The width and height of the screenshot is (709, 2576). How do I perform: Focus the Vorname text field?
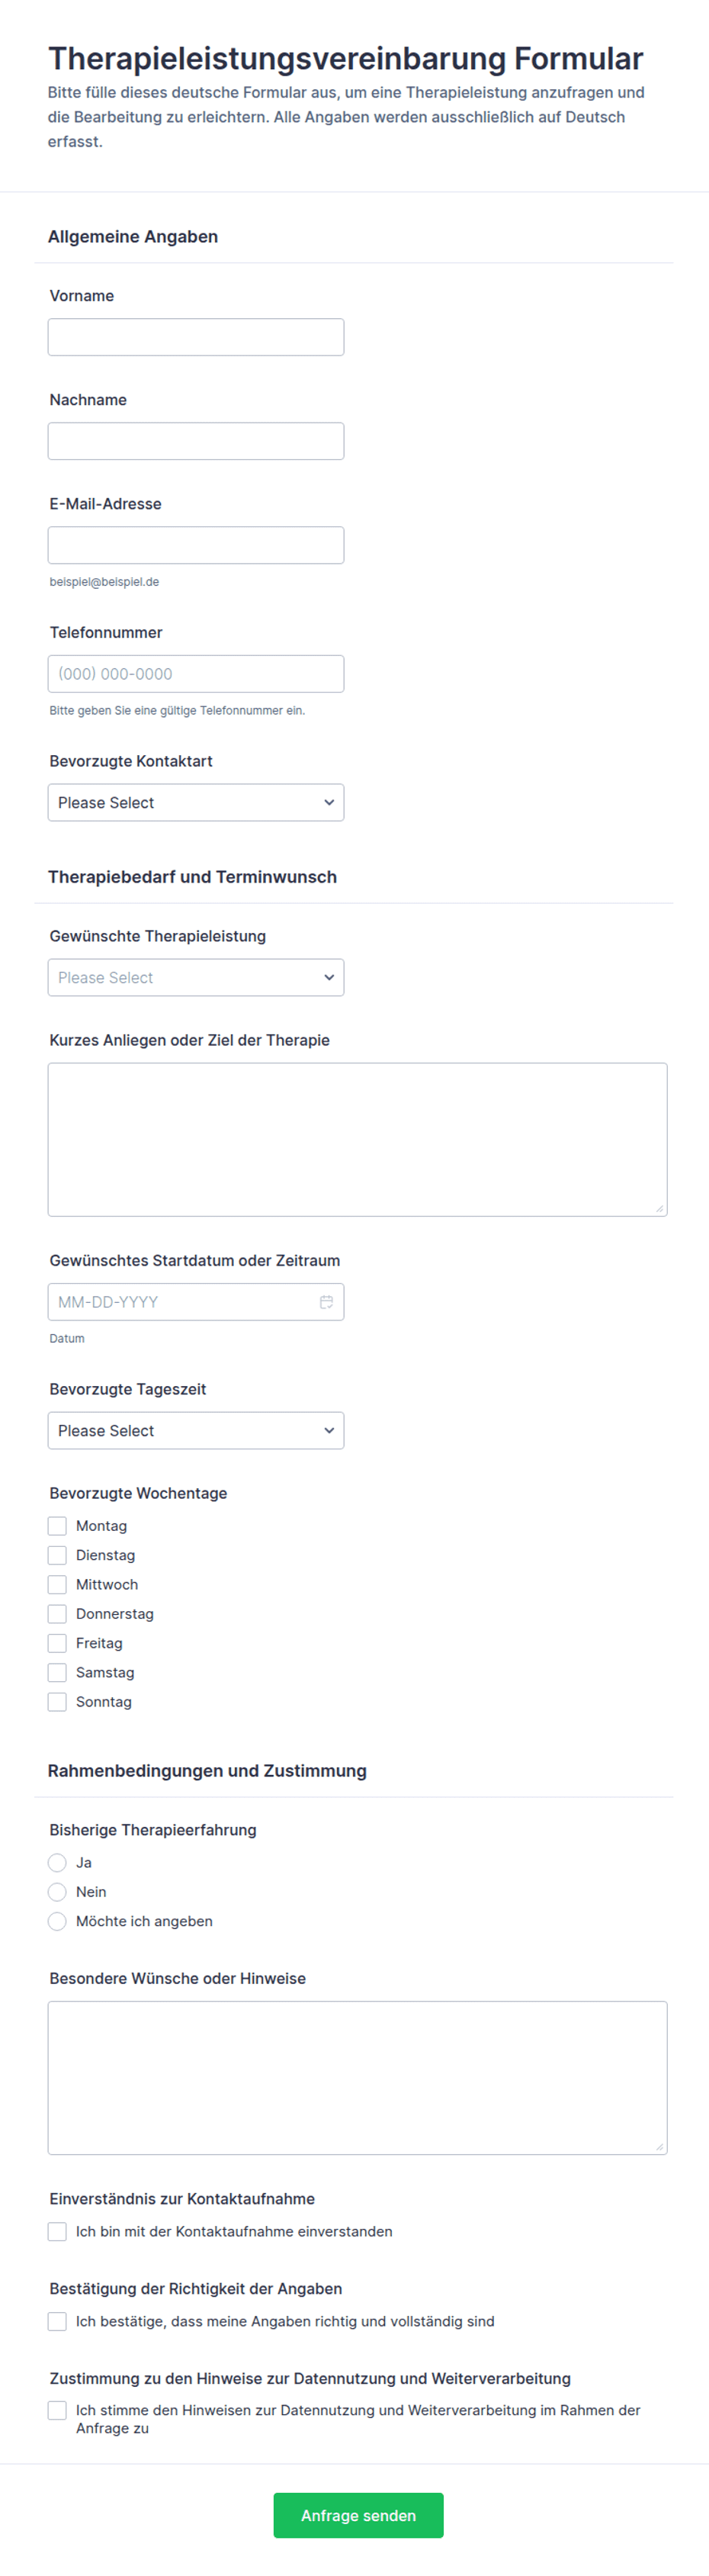(x=196, y=337)
